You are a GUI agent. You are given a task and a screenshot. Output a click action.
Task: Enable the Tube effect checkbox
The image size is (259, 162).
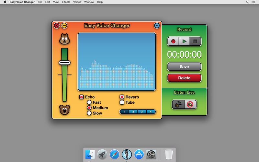[122, 102]
